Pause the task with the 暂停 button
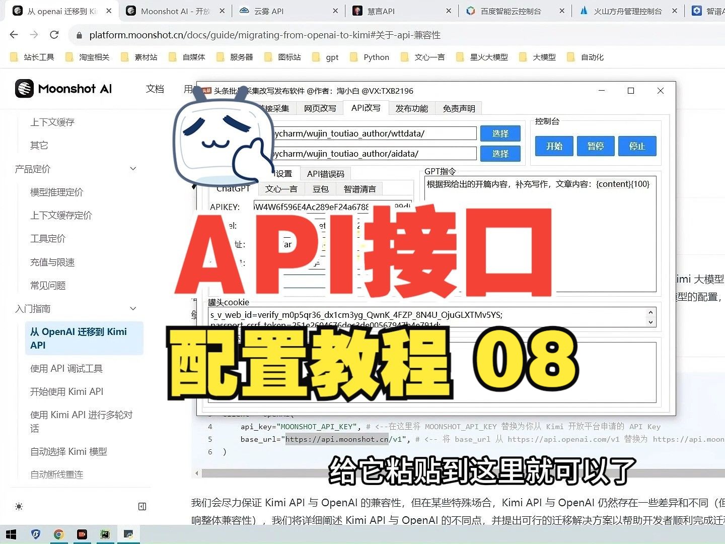 point(596,146)
